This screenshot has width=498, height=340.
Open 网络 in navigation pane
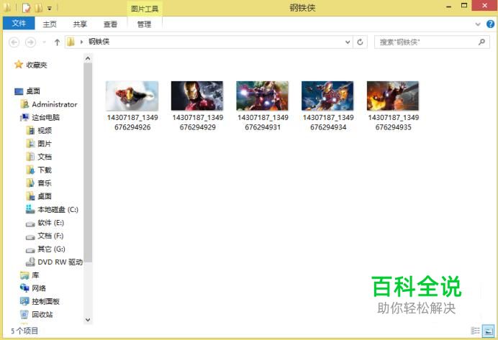click(x=39, y=288)
